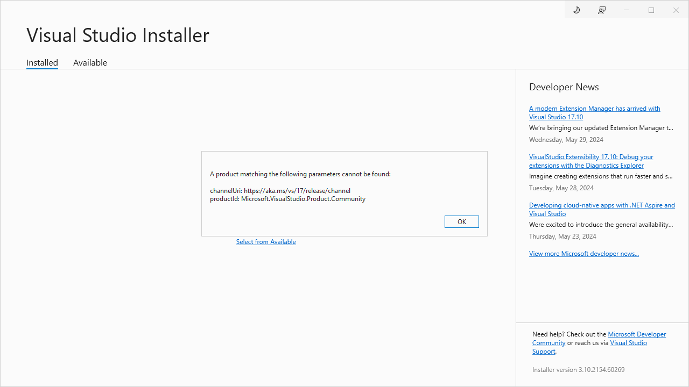This screenshot has width=689, height=387.
Task: Open the modern Extension Manager news article
Action: (x=595, y=112)
